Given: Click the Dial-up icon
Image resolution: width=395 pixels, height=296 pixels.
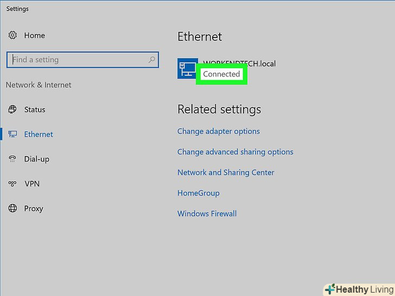Looking at the screenshot, I should 12,158.
